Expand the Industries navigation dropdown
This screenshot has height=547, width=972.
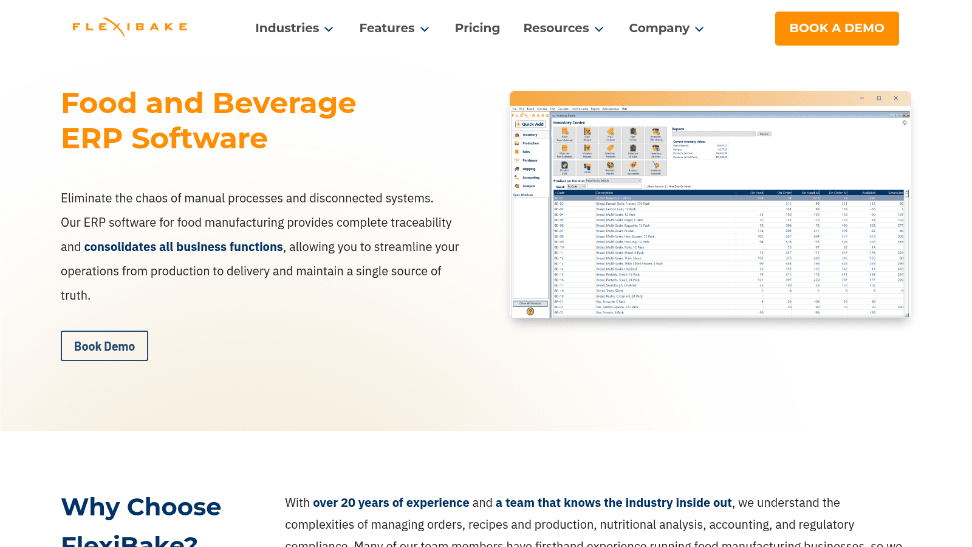click(x=294, y=28)
